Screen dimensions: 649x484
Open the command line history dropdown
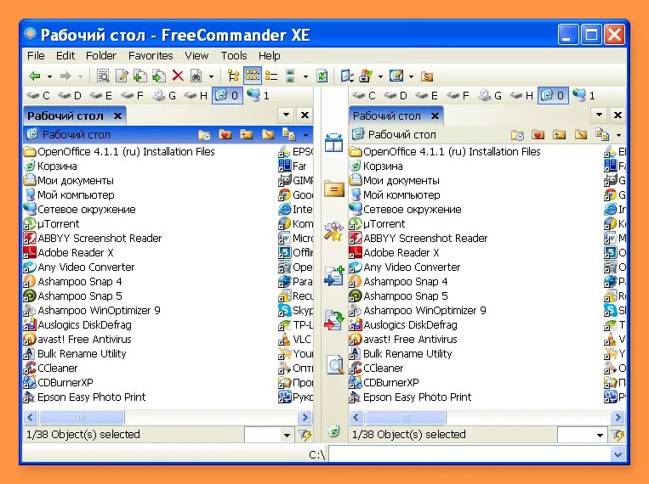[618, 454]
